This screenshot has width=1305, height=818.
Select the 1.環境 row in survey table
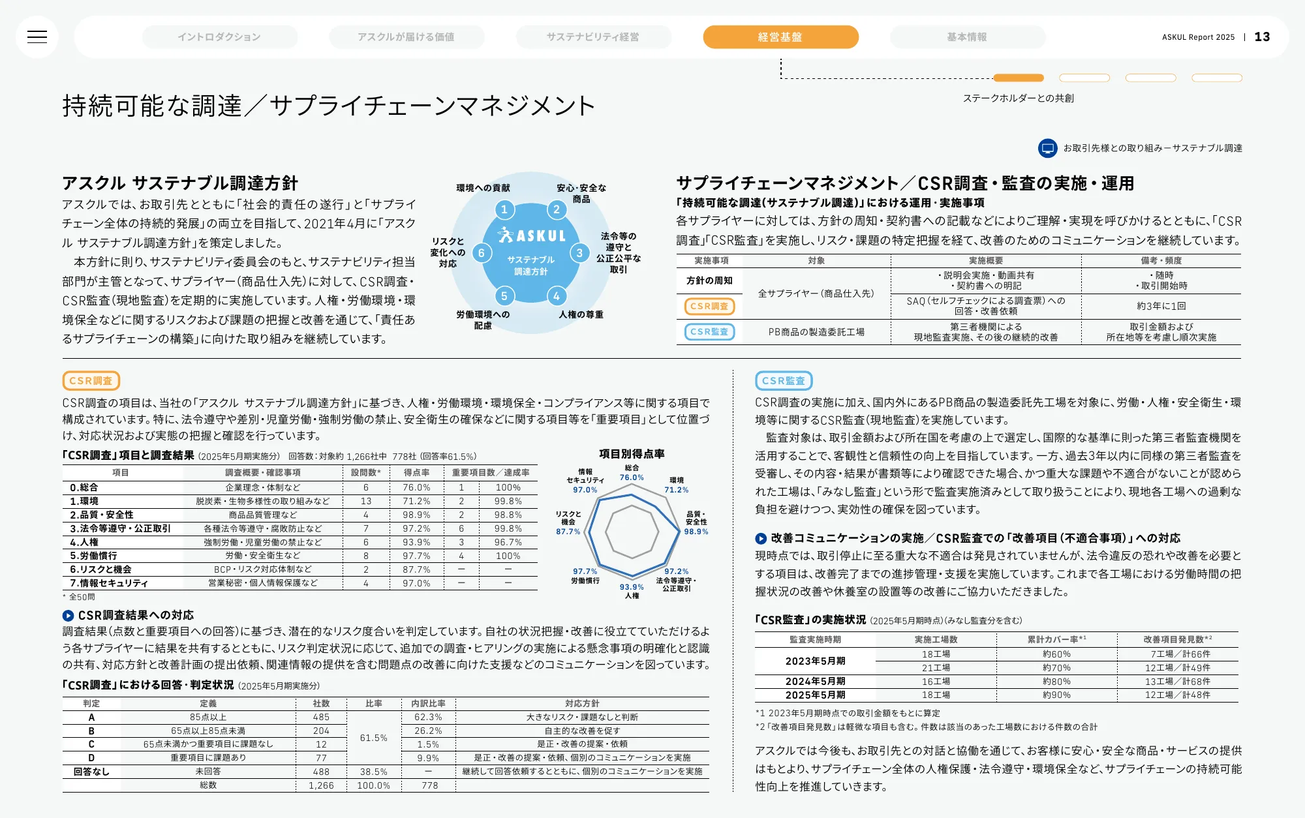pyautogui.click(x=300, y=501)
